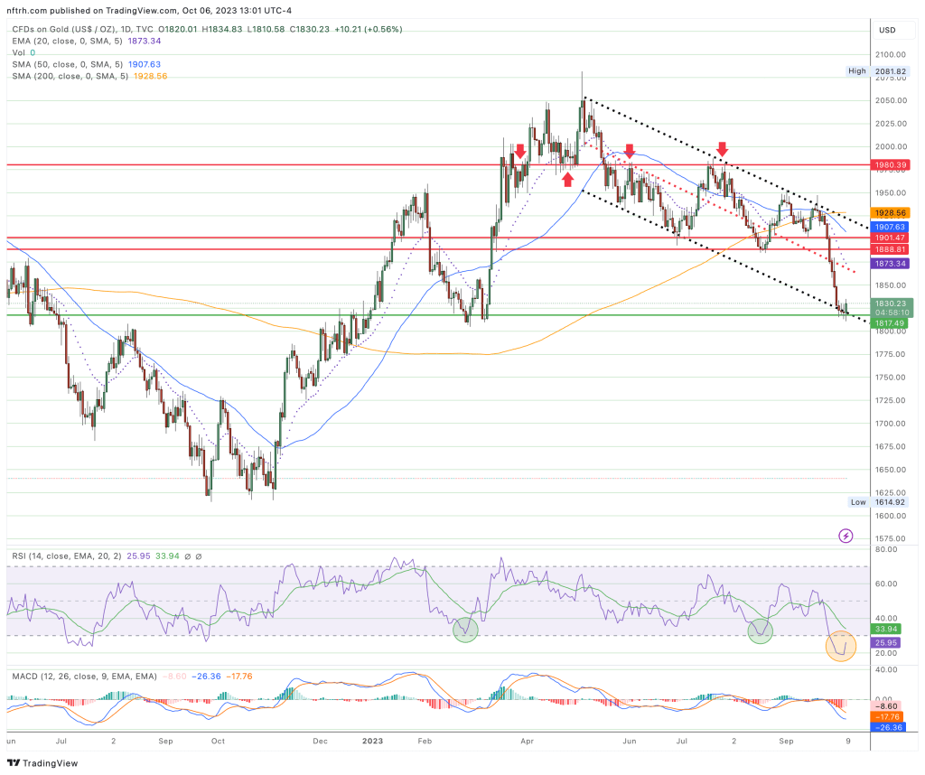Click the red down arrow above June
Image resolution: width=925 pixels, height=775 pixels.
pos(629,151)
